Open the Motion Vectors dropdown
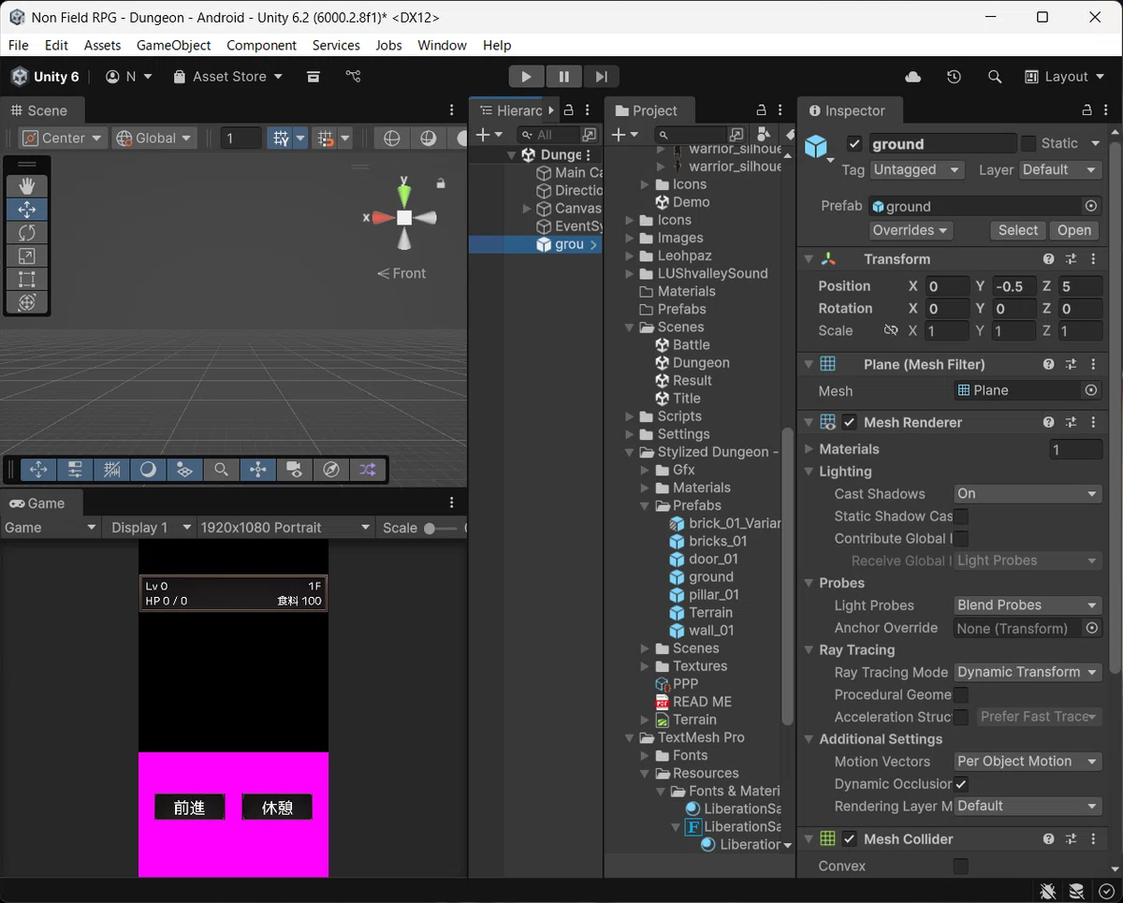 (x=1028, y=762)
